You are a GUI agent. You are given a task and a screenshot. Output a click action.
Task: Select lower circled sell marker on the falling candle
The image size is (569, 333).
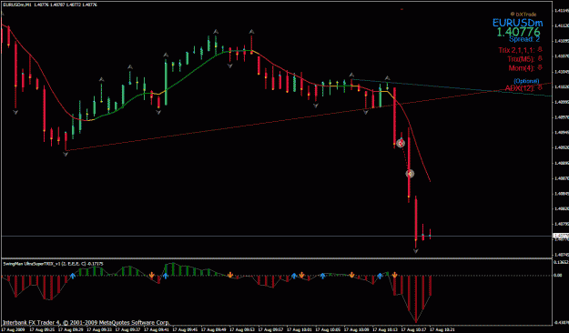tap(410, 174)
